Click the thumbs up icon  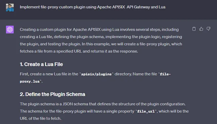[201, 29]
